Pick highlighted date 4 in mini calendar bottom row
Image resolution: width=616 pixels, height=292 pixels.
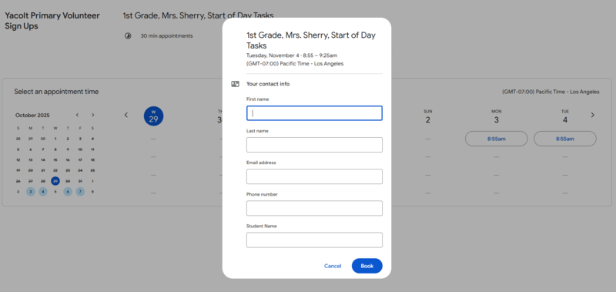(43, 192)
